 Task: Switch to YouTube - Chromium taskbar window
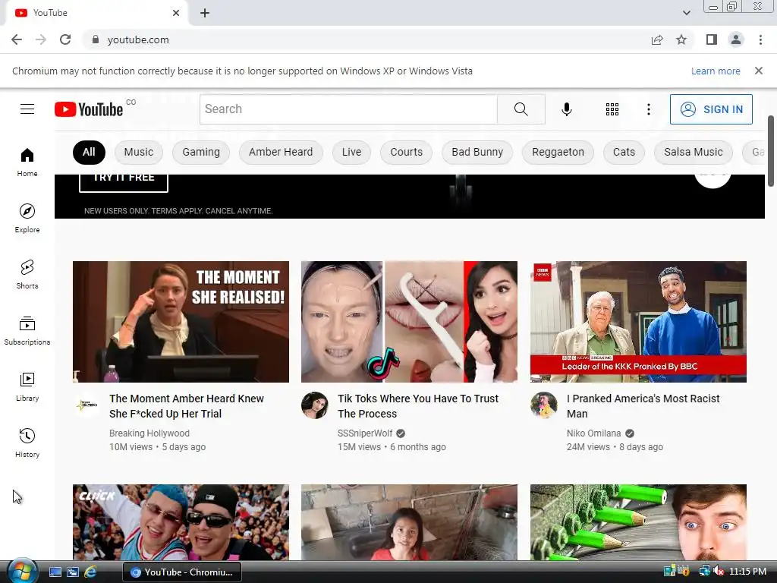coord(182,572)
